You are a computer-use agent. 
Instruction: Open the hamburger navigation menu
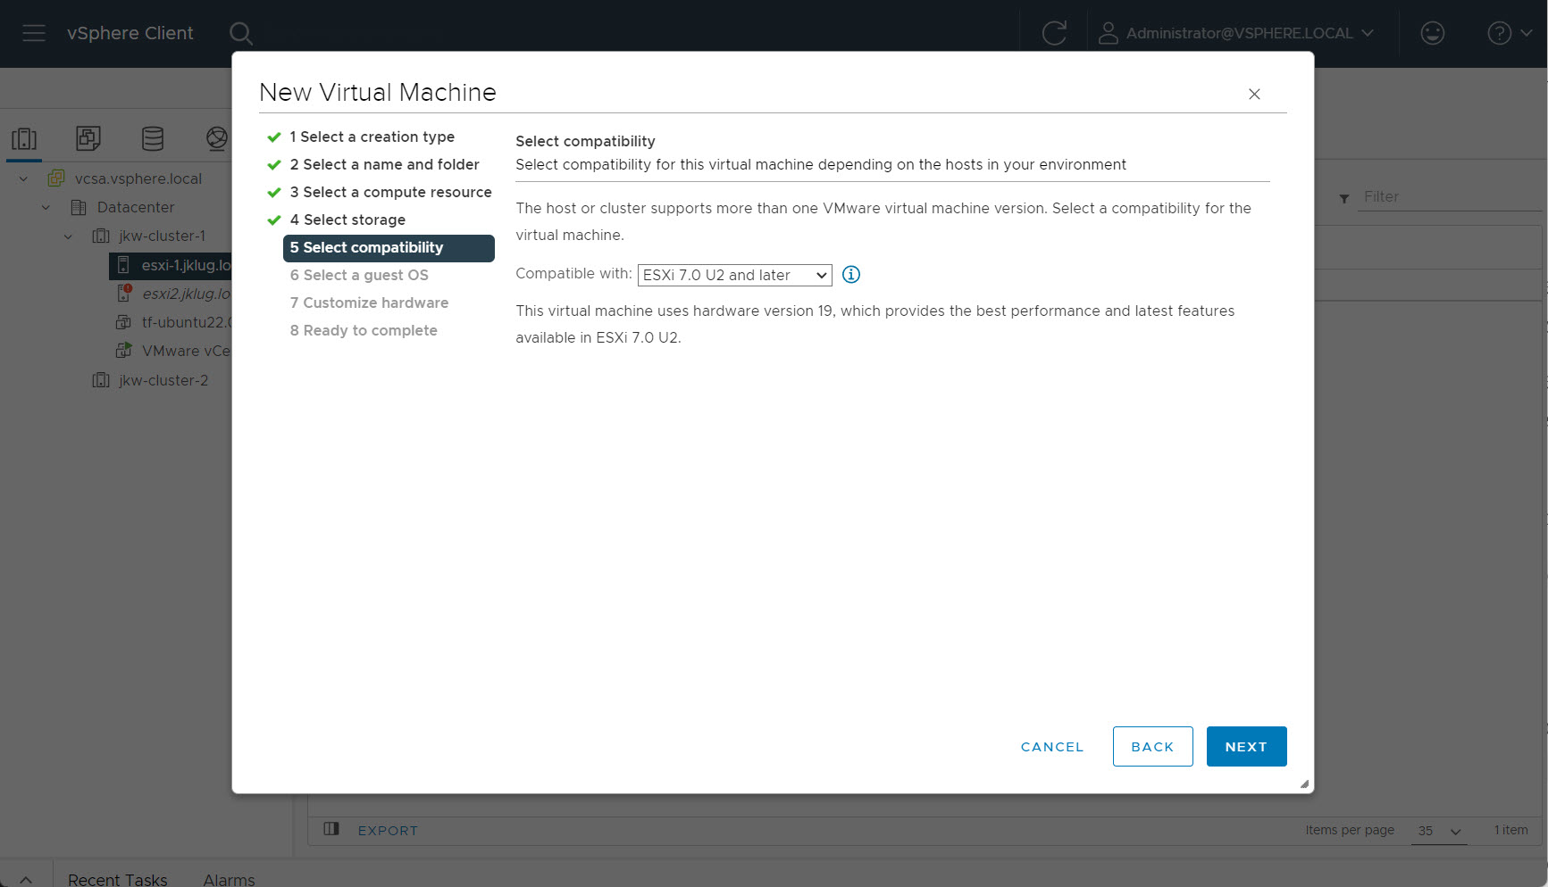point(34,33)
